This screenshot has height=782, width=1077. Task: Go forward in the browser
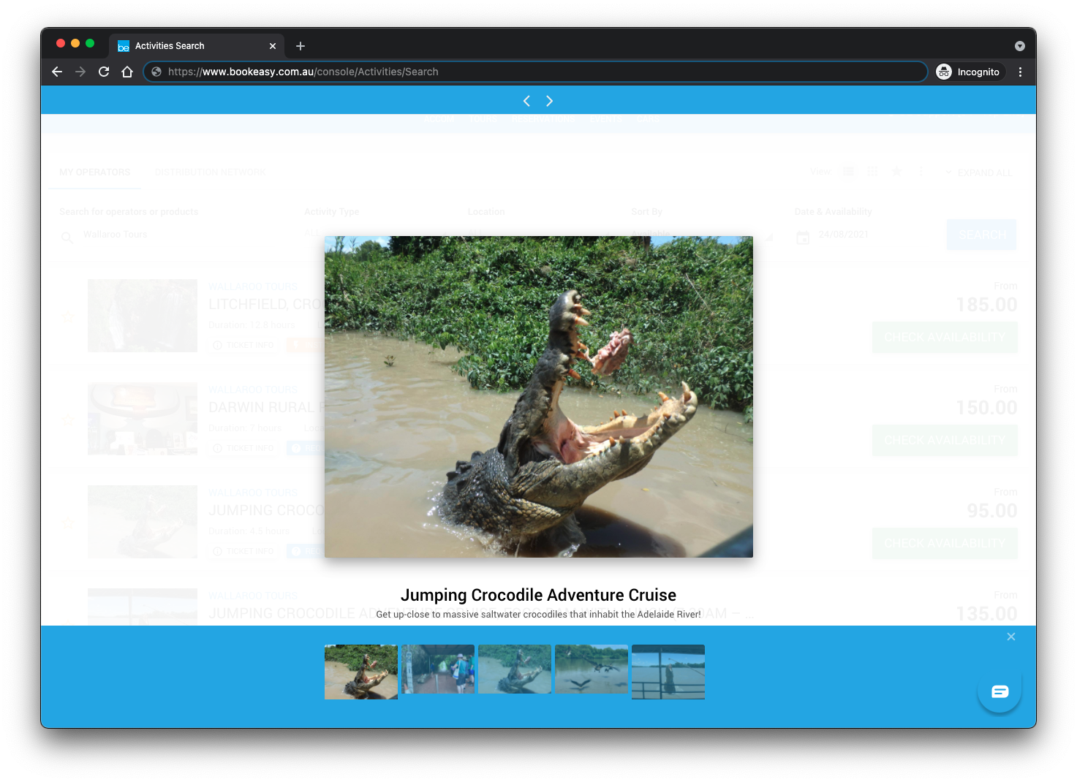[80, 72]
